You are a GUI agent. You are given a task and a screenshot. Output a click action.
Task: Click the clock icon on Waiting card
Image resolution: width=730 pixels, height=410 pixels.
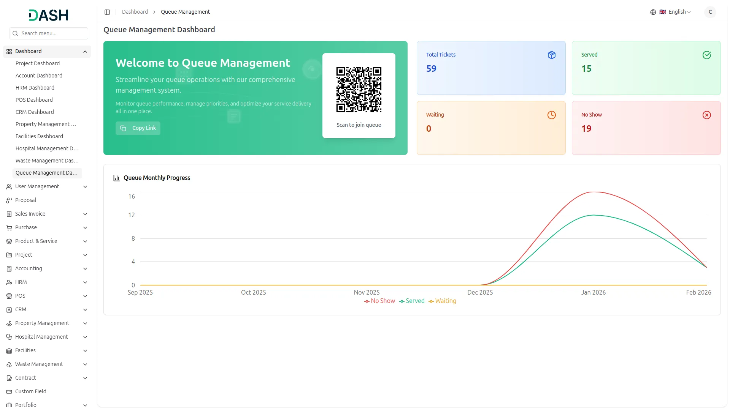(x=552, y=115)
